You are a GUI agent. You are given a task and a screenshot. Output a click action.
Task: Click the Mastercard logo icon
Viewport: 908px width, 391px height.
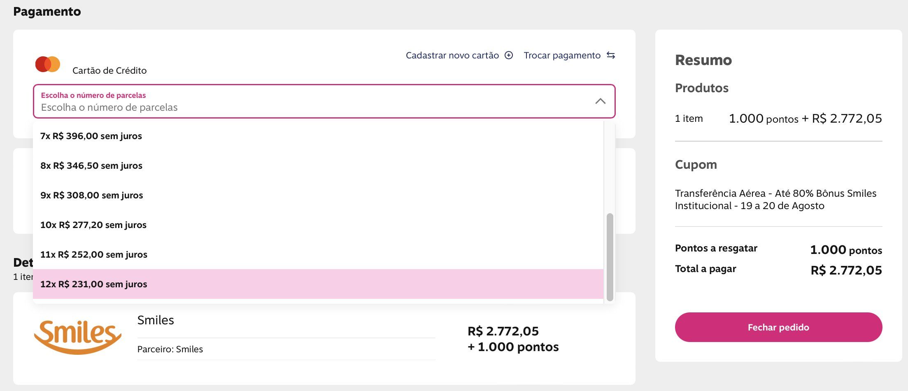48,64
